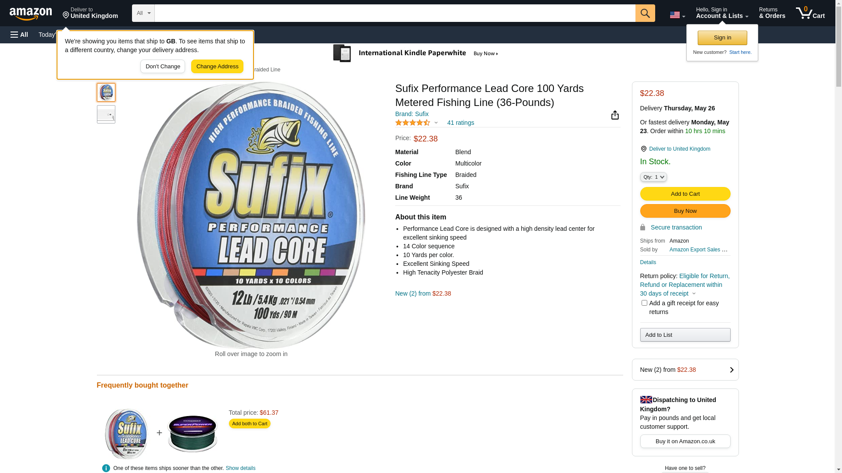
Task: Expand the New (2) from $22.38 offers panel
Action: [x=685, y=370]
